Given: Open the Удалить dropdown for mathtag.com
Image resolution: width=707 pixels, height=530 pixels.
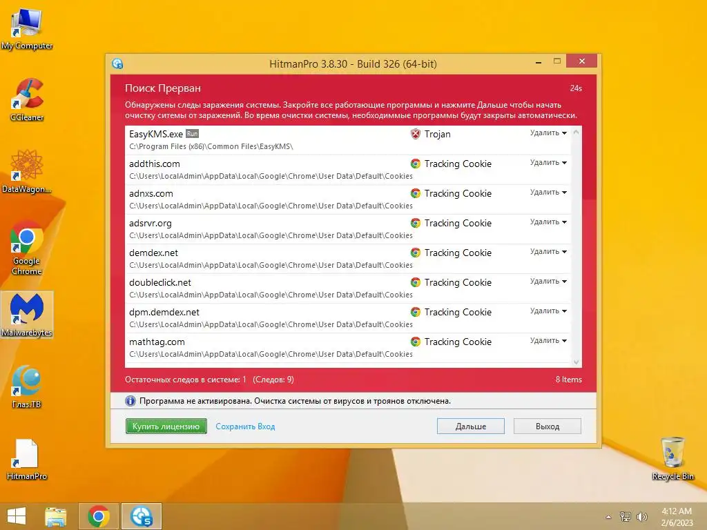Looking at the screenshot, I should point(548,341).
